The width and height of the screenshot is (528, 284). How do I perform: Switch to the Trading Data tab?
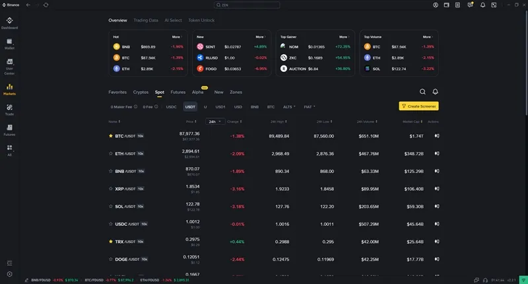146,20
